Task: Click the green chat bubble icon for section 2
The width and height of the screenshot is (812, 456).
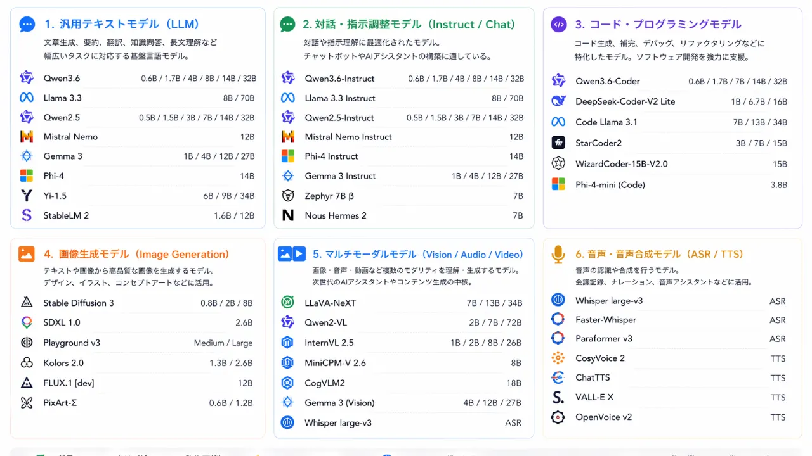Action: click(x=287, y=25)
